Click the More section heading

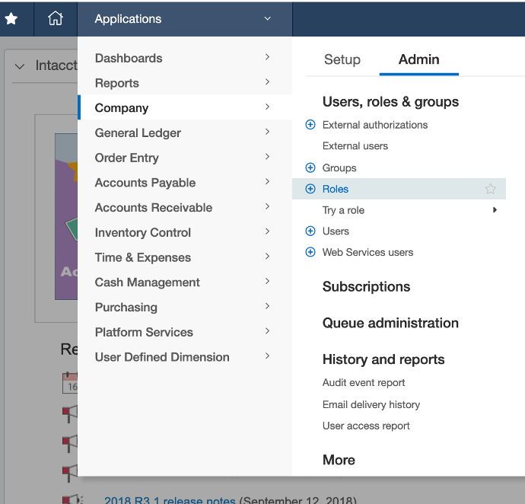click(x=339, y=460)
